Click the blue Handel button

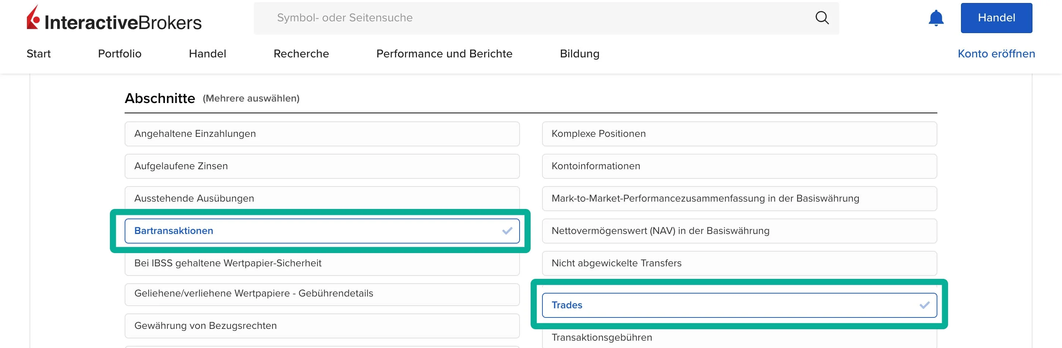[996, 18]
